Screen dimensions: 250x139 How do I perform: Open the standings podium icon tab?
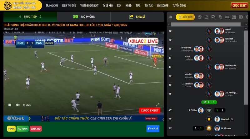(207, 17)
